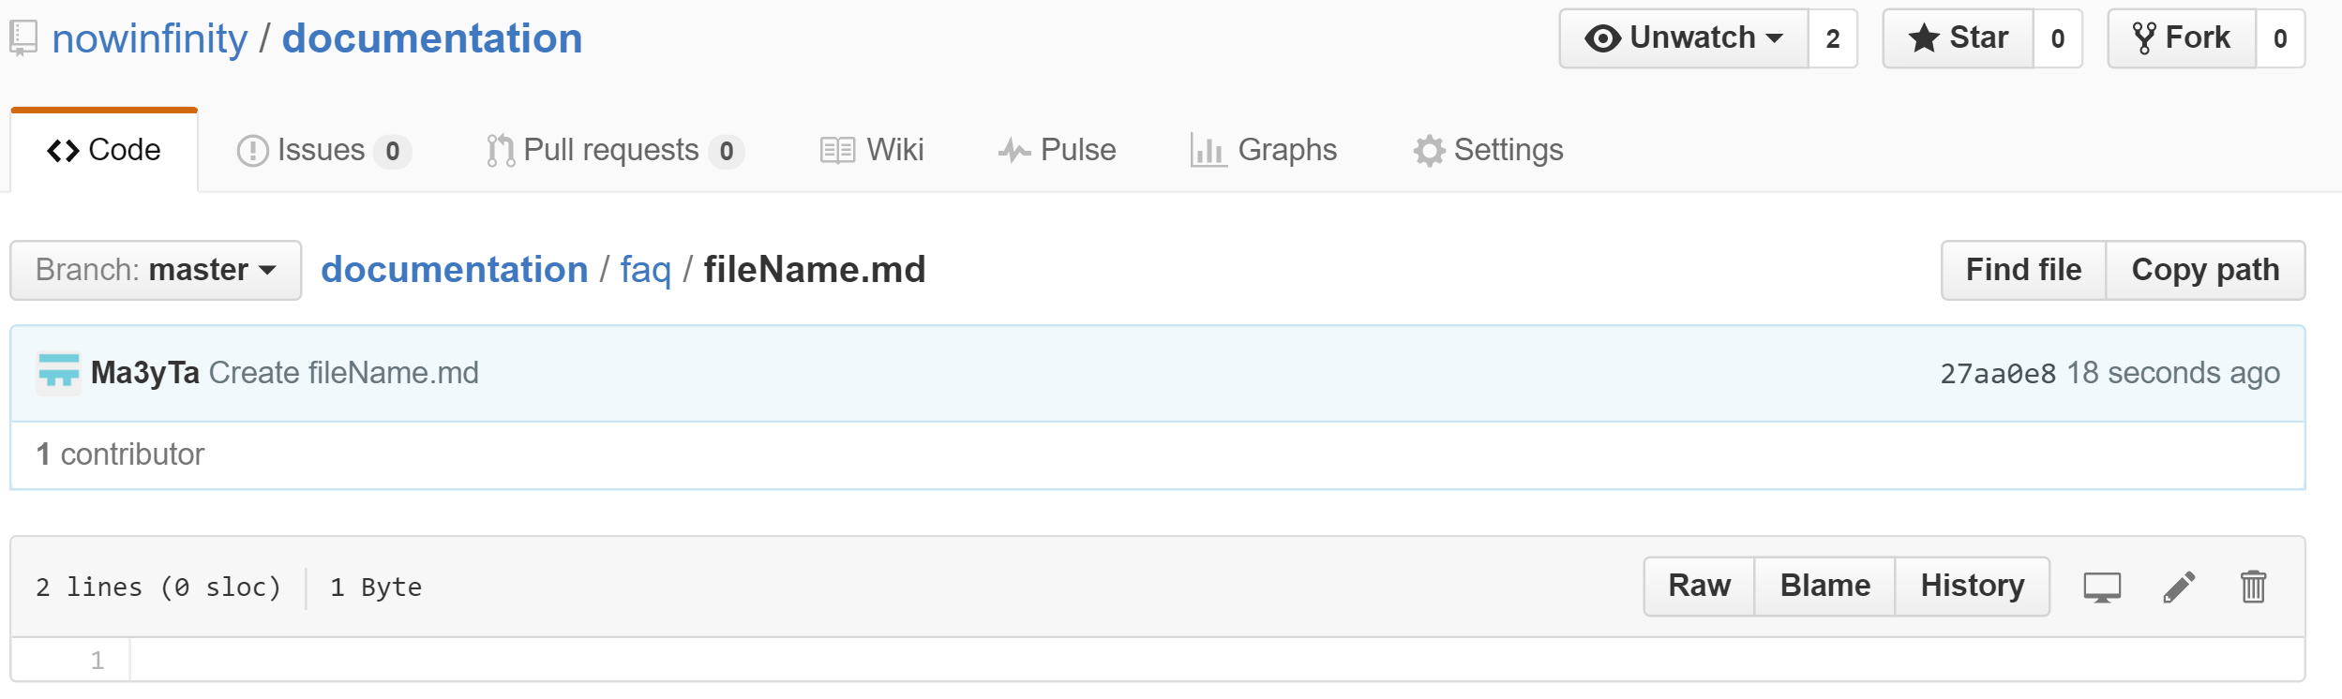
Task: Open file in desktop via monitor icon
Action: (2102, 587)
